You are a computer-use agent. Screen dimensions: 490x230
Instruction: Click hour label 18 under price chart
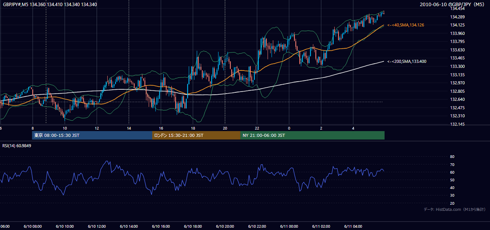pyautogui.click(x=193, y=128)
